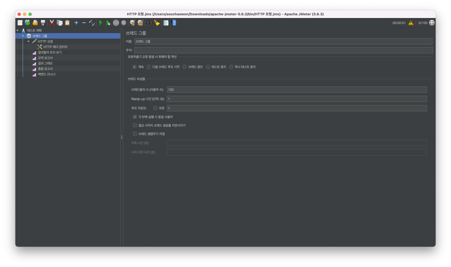The width and height of the screenshot is (451, 267).
Task: Open the log viewer warning triangle
Action: pyautogui.click(x=411, y=23)
